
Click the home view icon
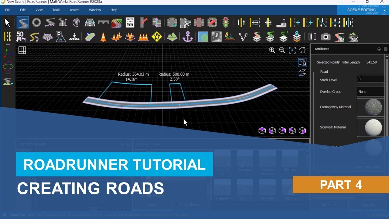click(x=302, y=50)
